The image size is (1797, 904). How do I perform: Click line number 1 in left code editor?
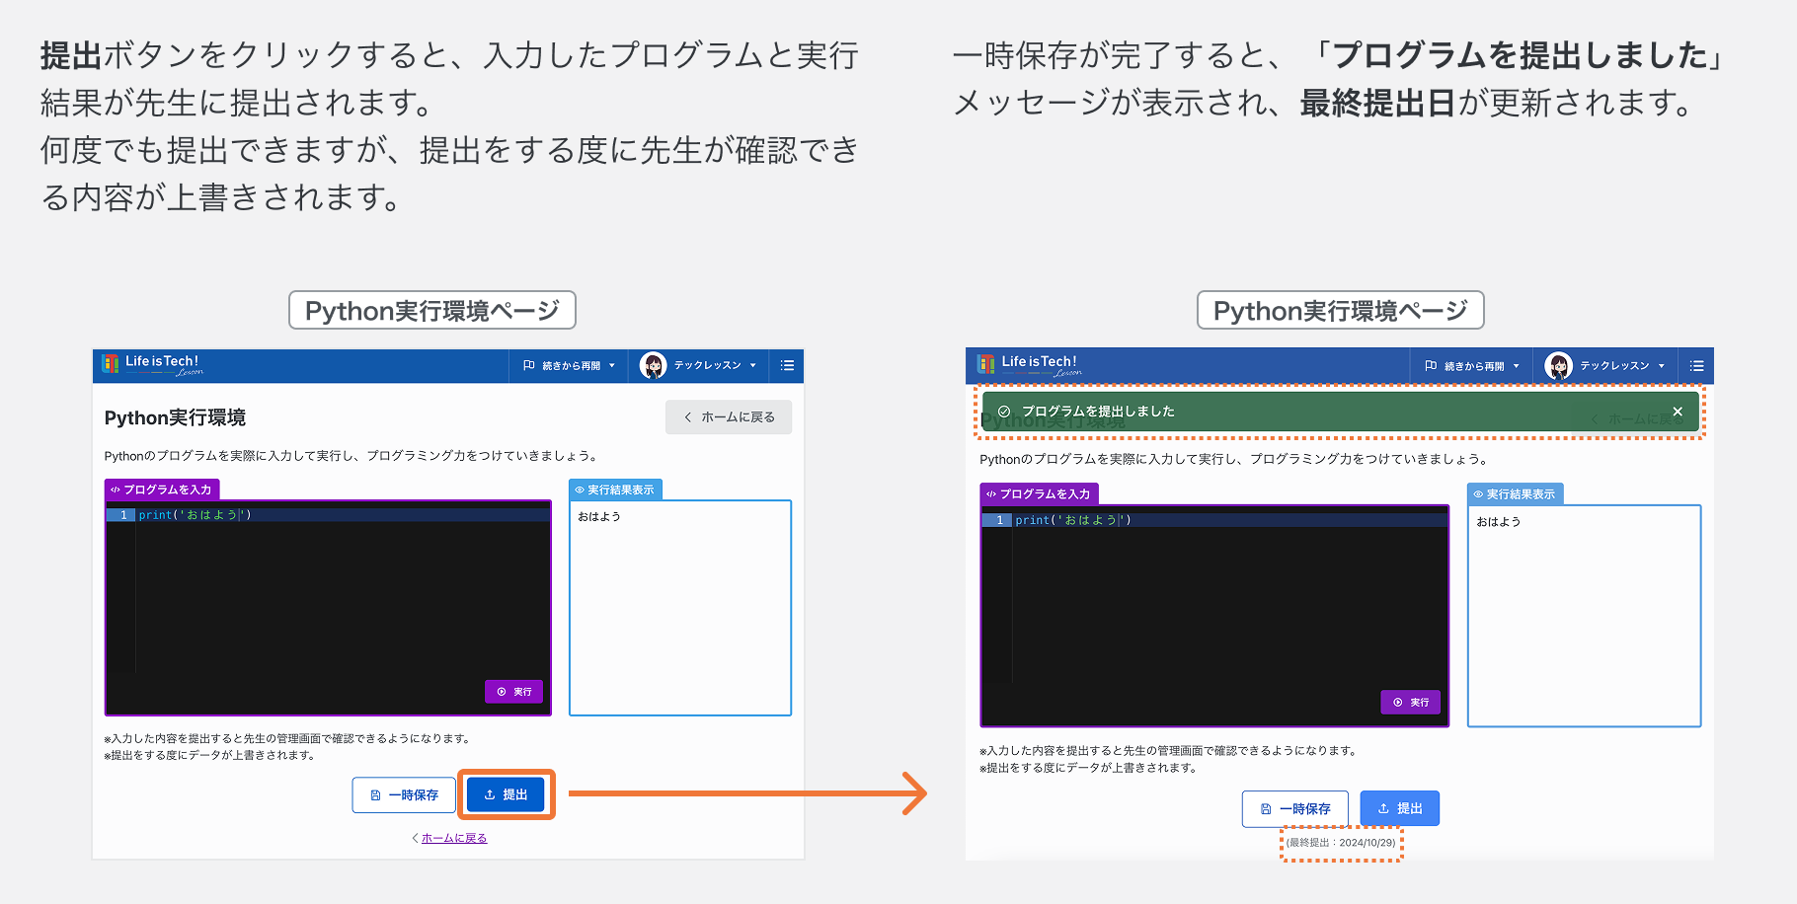click(x=123, y=515)
